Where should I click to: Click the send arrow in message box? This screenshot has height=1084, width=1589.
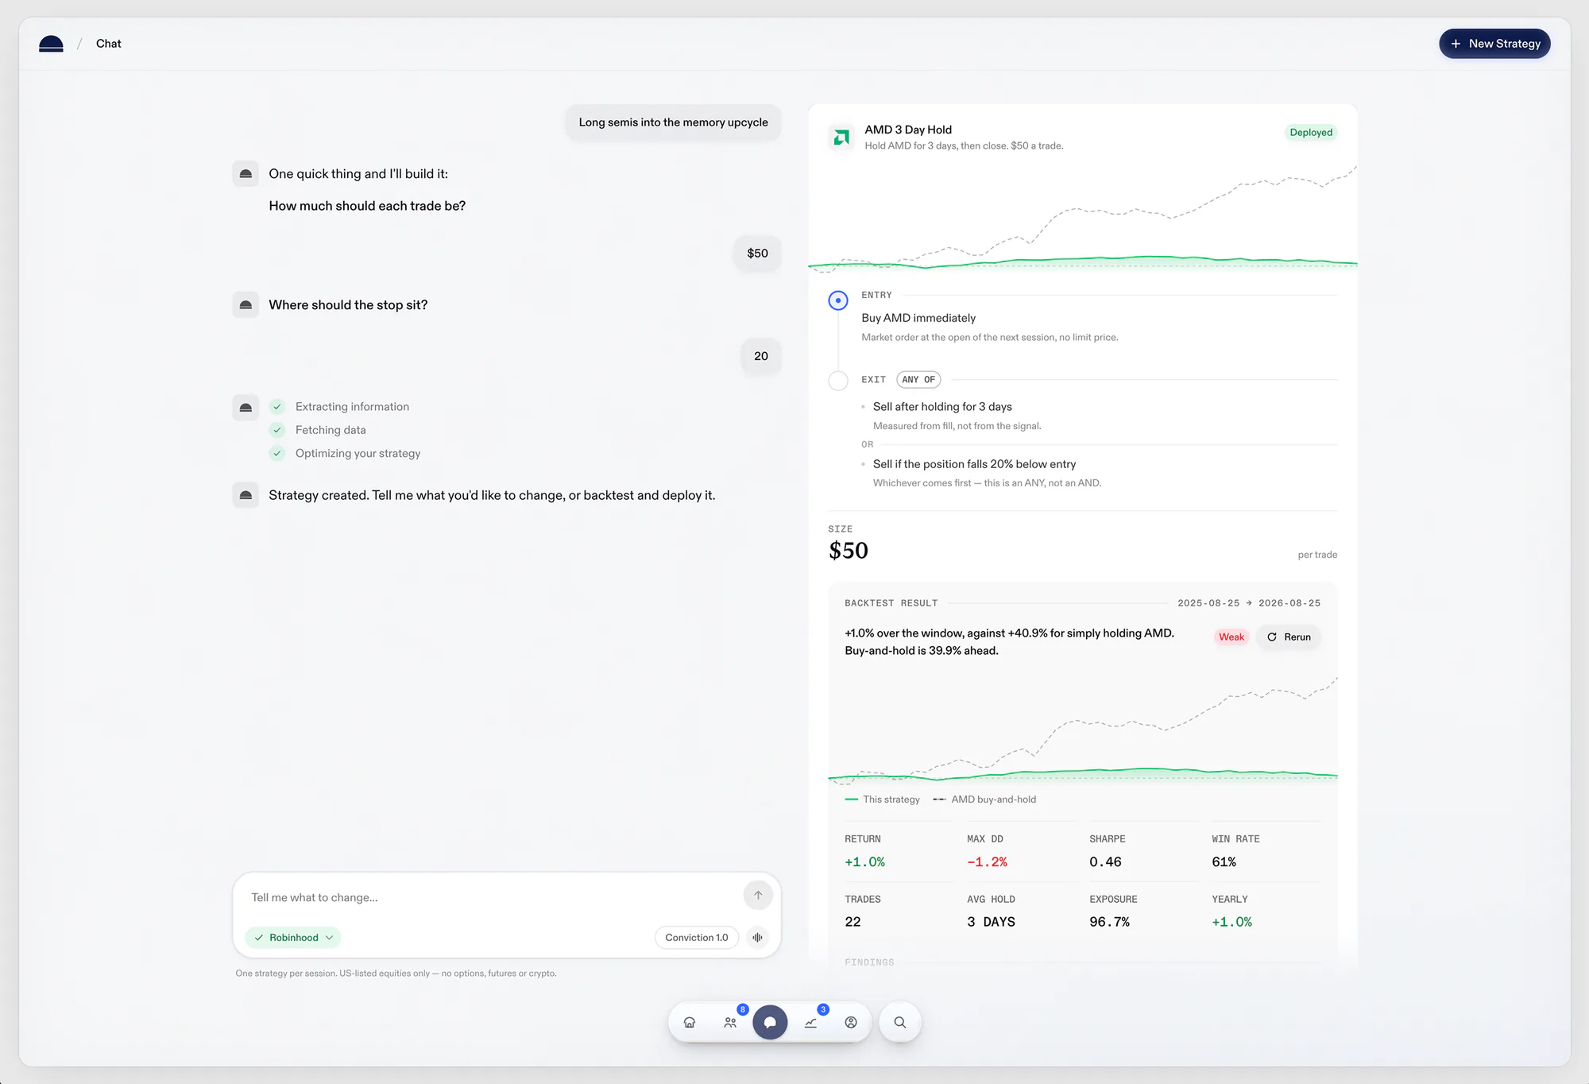click(x=758, y=895)
